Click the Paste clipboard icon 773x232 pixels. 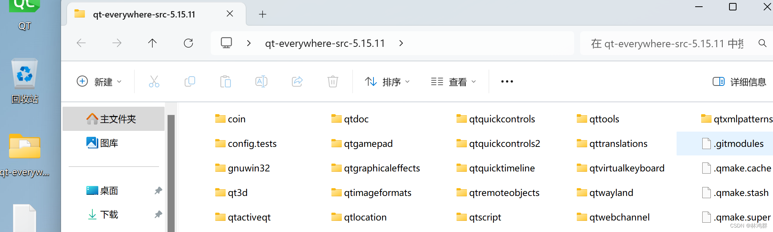(x=226, y=81)
